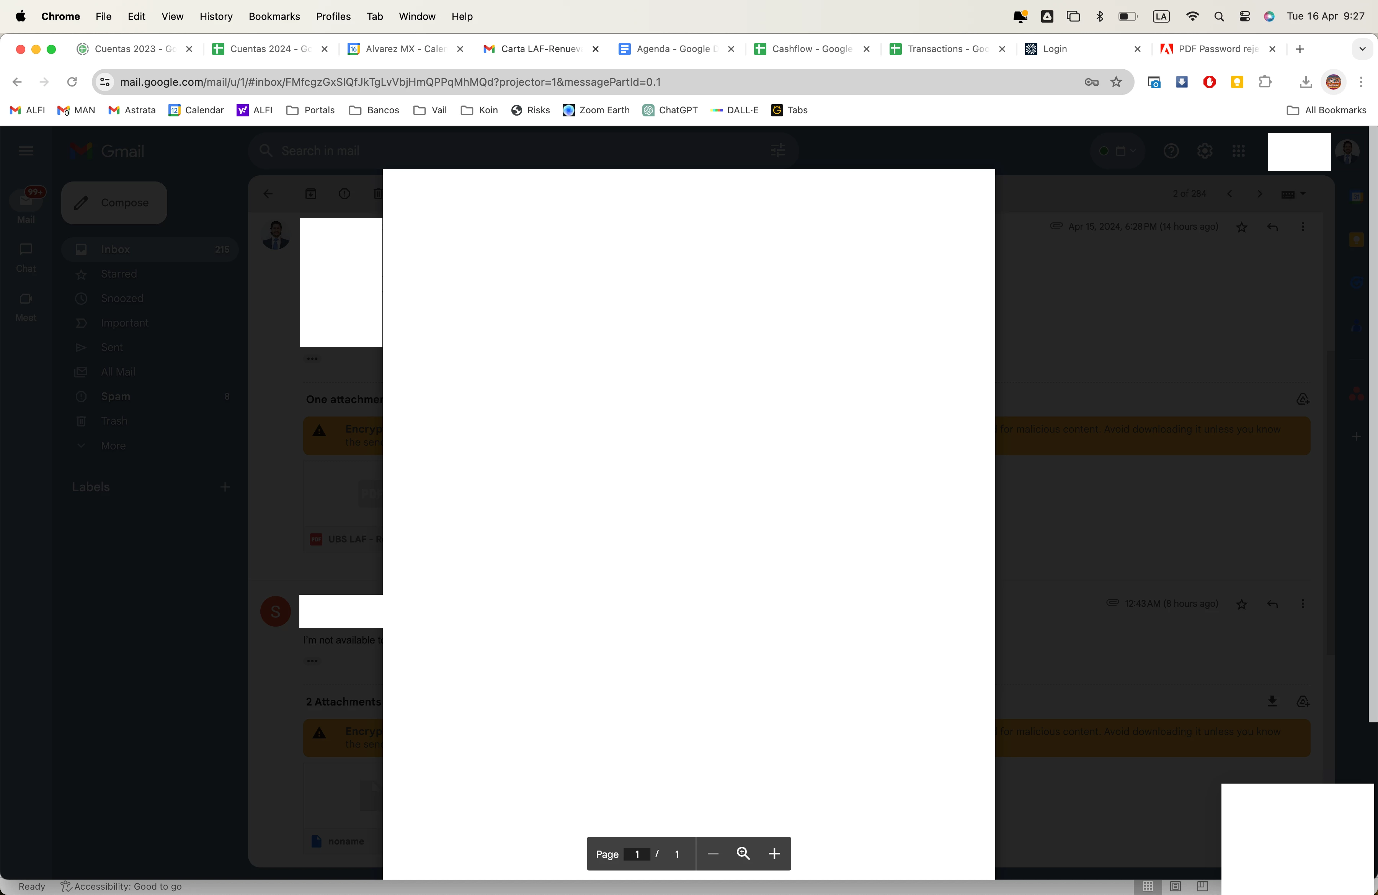
Task: Open the History menu
Action: point(216,16)
